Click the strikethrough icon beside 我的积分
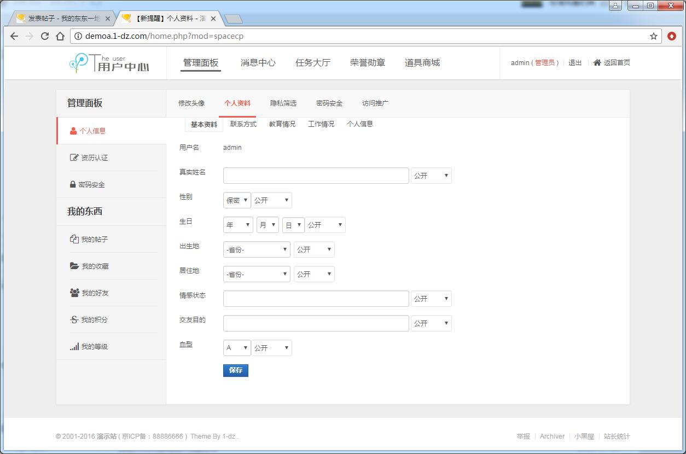The image size is (686, 454). [x=74, y=319]
